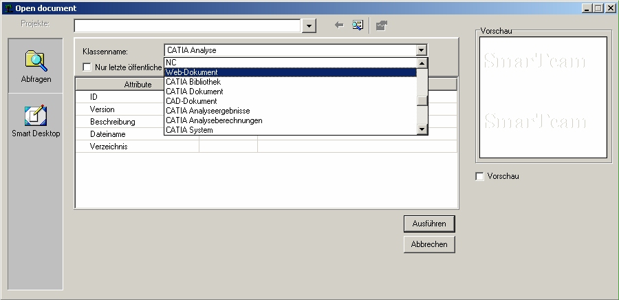Open the Abfragen query panel
This screenshot has width=619, height=300.
(x=36, y=66)
